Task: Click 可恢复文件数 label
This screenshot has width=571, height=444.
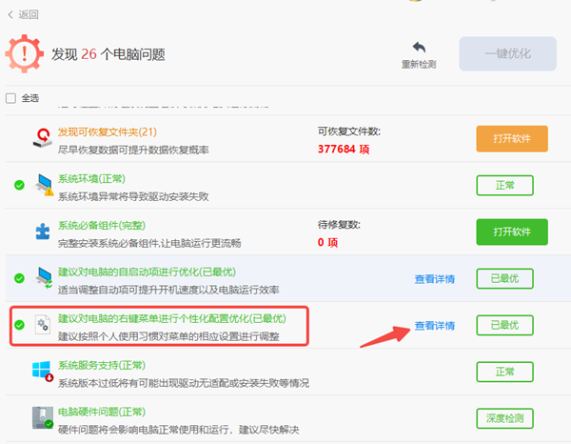Action: coord(349,131)
